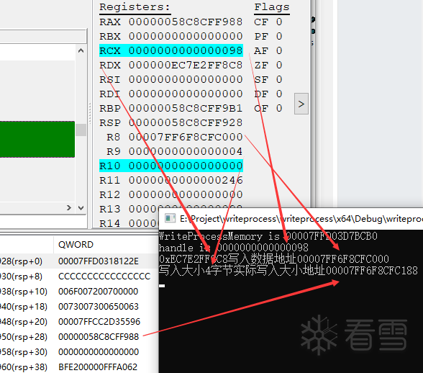Click the RAX register value 00000058C8CFF988
423x373 pixels.
(186, 22)
